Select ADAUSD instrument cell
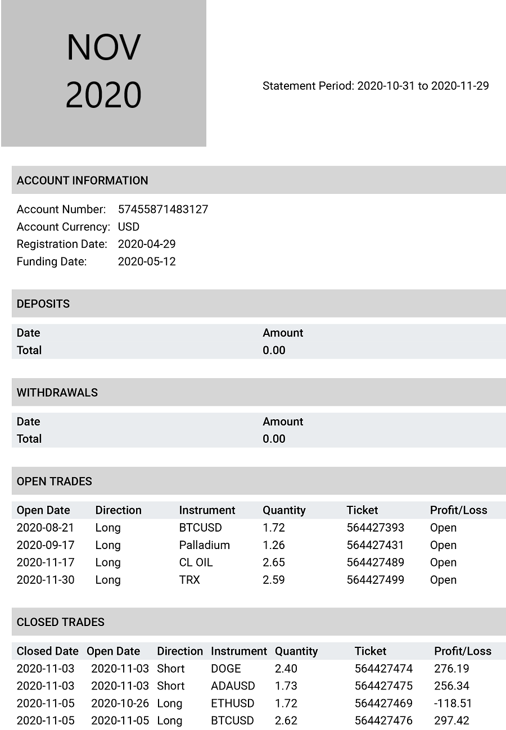 pos(233,686)
